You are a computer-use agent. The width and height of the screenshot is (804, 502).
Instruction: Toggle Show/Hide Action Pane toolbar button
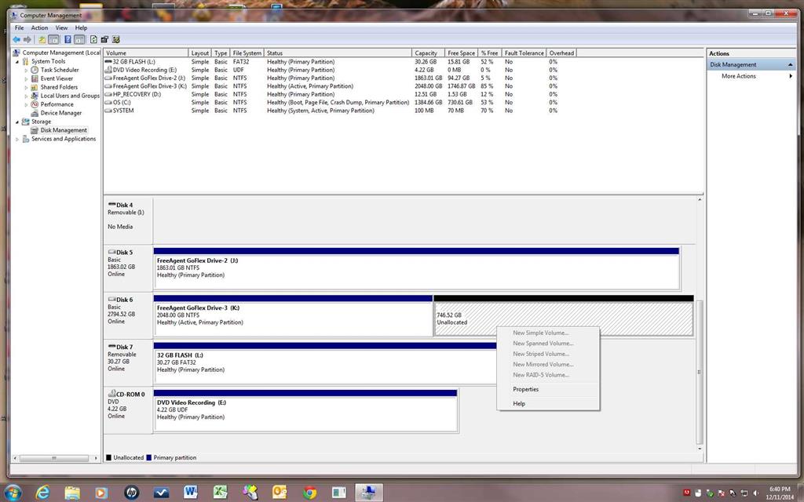click(x=79, y=39)
